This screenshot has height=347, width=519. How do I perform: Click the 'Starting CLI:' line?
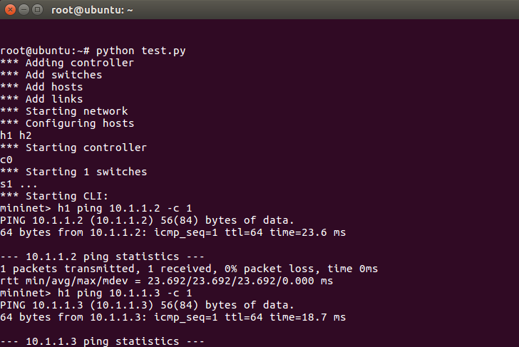pyautogui.click(x=54, y=196)
